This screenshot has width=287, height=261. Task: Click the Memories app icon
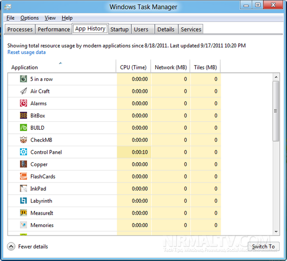pyautogui.click(x=23, y=225)
